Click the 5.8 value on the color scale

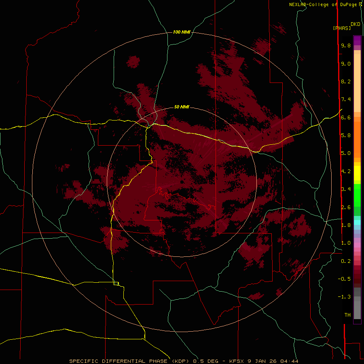coord(346,135)
